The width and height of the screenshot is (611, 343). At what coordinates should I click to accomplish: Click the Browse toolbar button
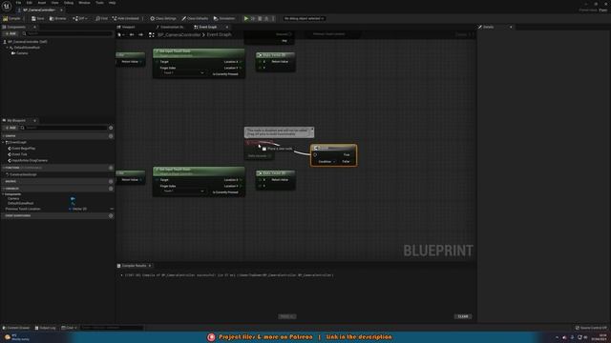pos(57,18)
